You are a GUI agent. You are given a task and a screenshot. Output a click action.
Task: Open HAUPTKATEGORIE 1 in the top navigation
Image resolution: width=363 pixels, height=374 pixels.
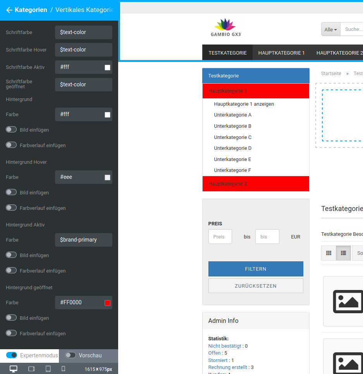click(x=281, y=53)
